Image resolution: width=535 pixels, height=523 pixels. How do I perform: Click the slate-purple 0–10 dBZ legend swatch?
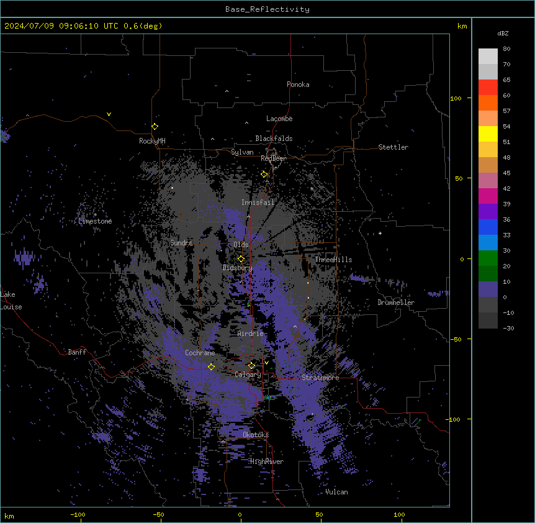488,289
